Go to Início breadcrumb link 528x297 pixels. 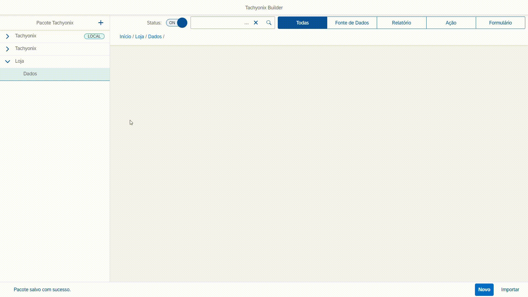(x=125, y=37)
